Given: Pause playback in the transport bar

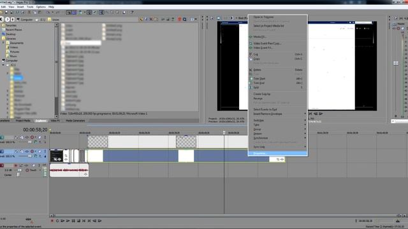Looking at the screenshot, I should coord(73,221).
